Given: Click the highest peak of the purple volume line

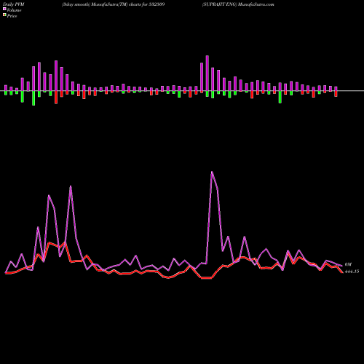Looking at the screenshot, I should click(212, 172).
